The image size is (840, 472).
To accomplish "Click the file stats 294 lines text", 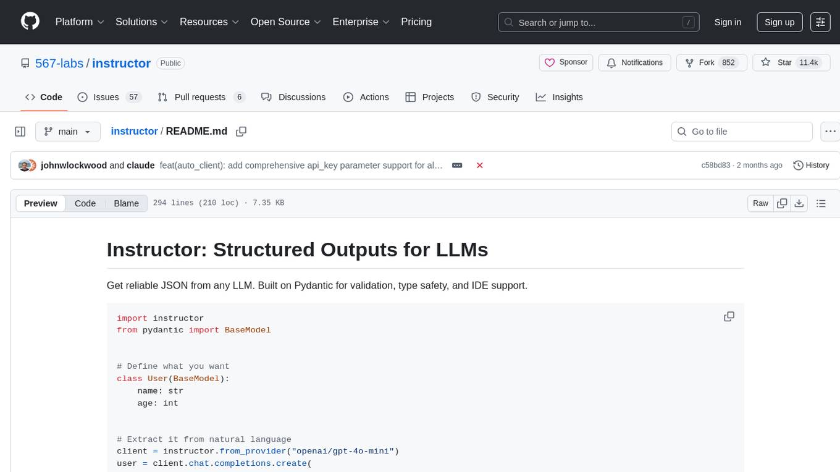I will pyautogui.click(x=219, y=203).
